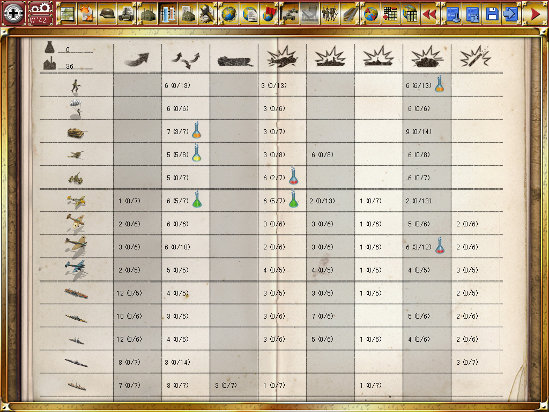Click the red double-arrow rewind button
549x412 pixels.
(x=431, y=13)
